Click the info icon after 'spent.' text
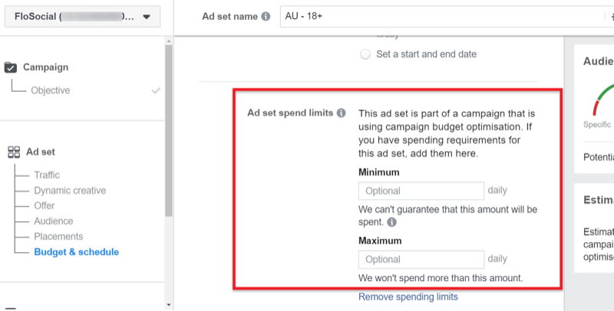The width and height of the screenshot is (614, 311). (391, 222)
